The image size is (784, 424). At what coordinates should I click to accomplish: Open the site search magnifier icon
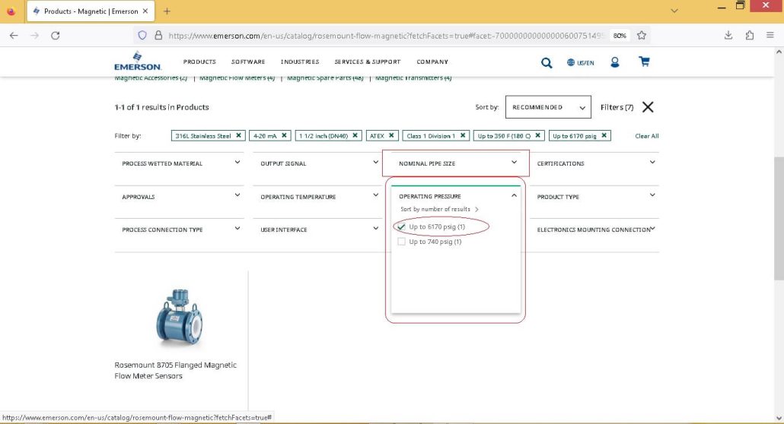click(547, 62)
